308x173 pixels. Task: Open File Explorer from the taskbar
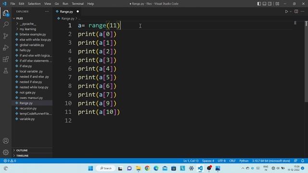[x=138, y=168]
